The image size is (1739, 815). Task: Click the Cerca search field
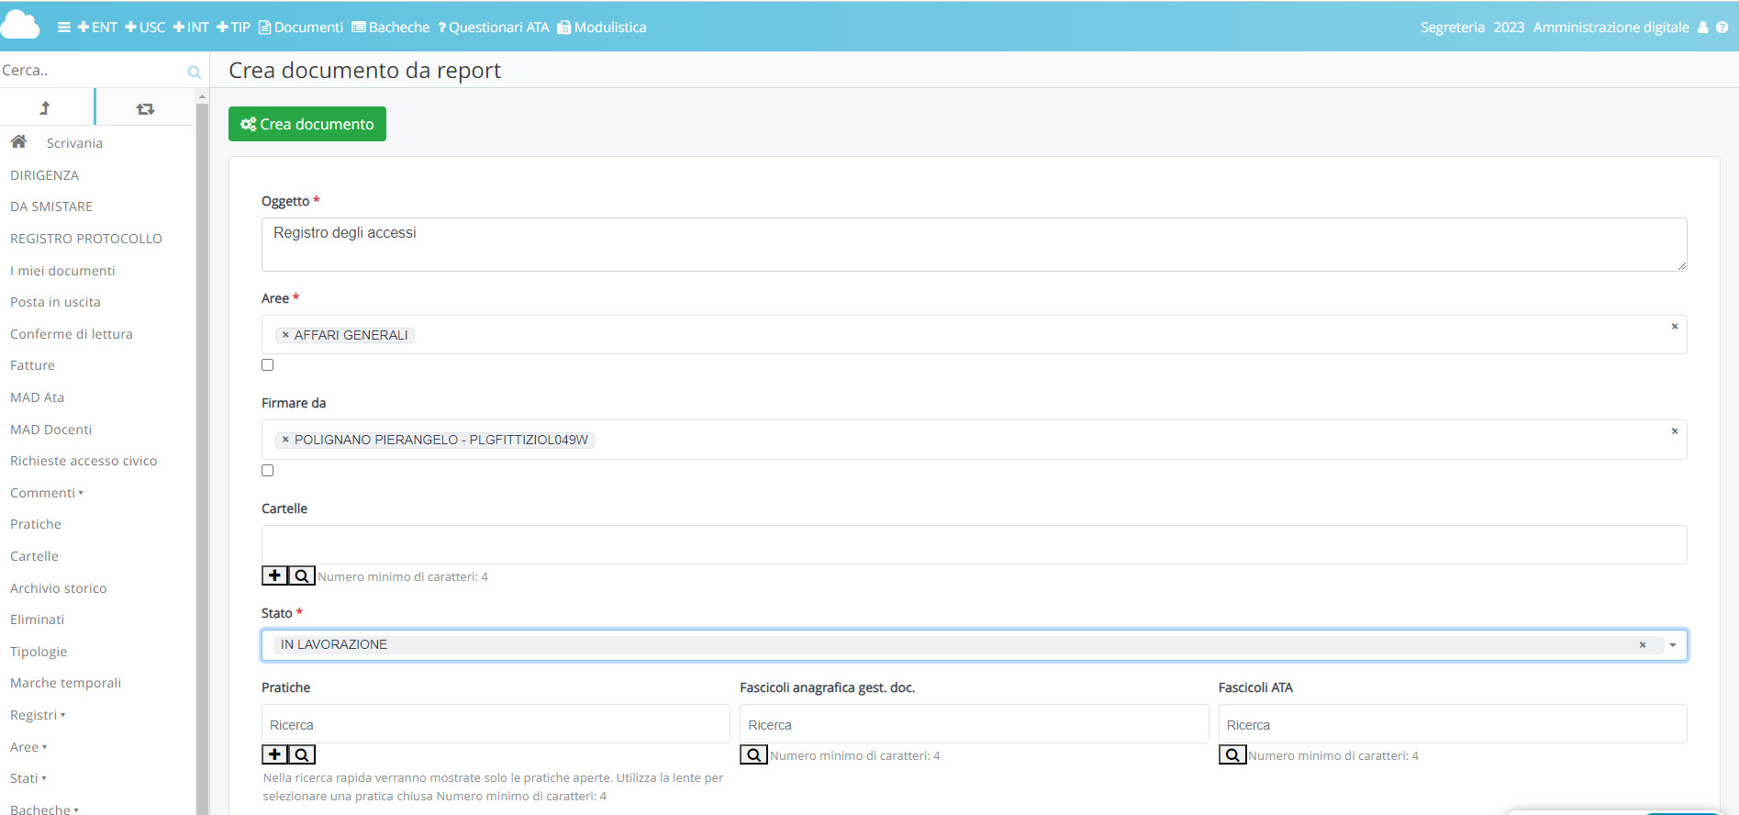92,71
